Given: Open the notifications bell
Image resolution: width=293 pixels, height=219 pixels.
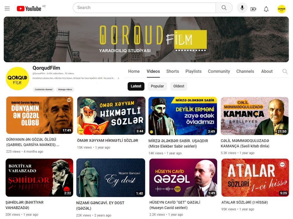Looking at the screenshot, I should coord(266,9).
